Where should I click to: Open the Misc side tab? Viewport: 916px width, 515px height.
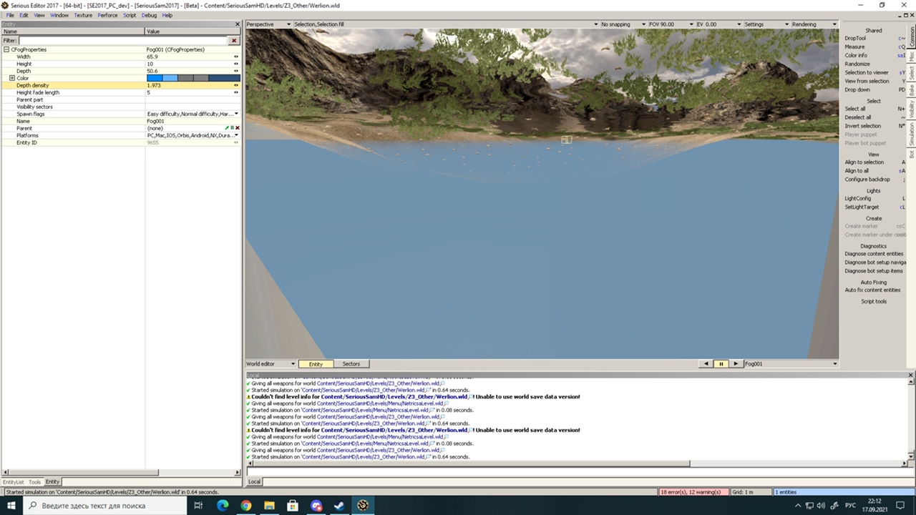[x=912, y=56]
